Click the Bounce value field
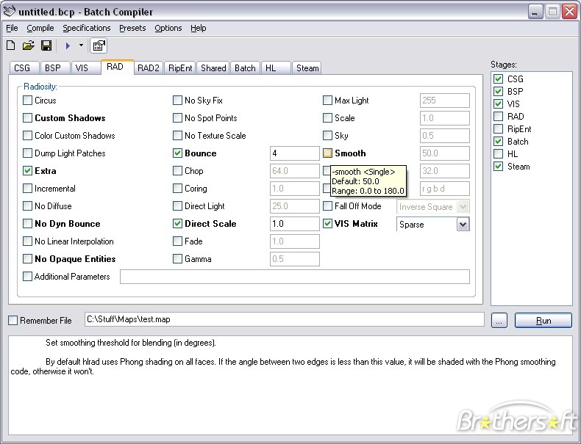This screenshot has height=444, width=581. click(295, 153)
